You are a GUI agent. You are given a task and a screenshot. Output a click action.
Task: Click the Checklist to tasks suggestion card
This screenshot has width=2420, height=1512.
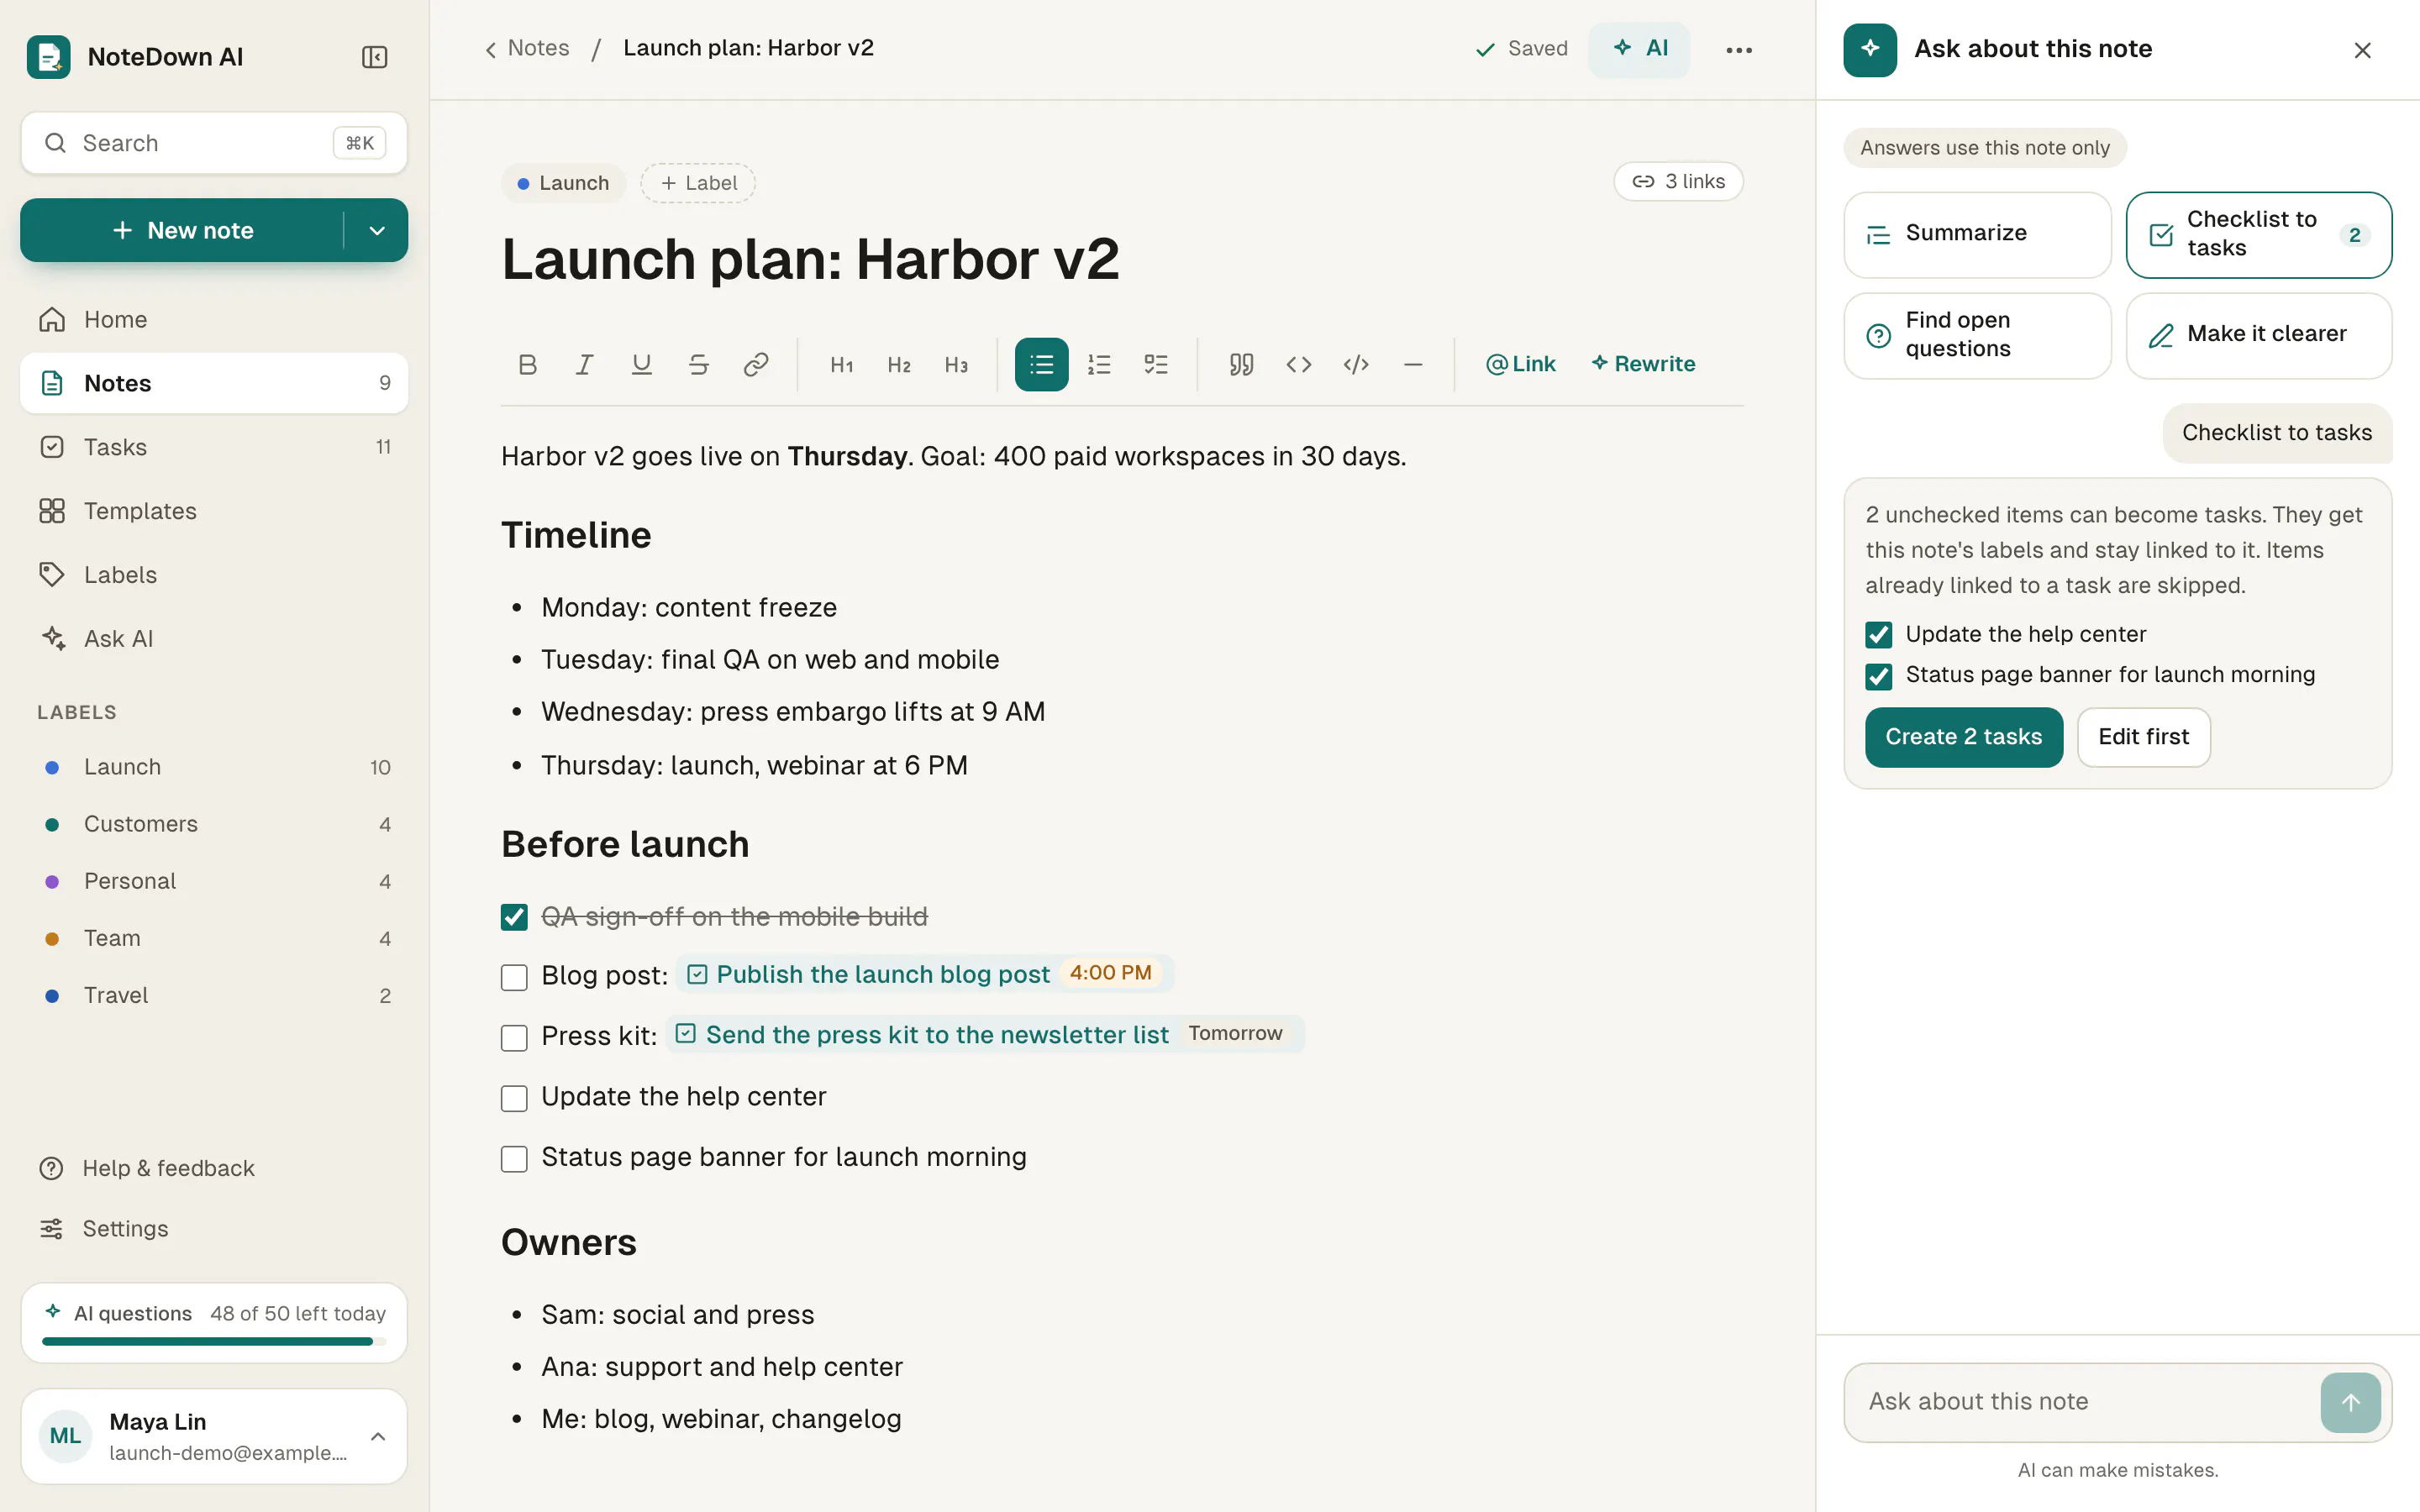pos(2258,234)
